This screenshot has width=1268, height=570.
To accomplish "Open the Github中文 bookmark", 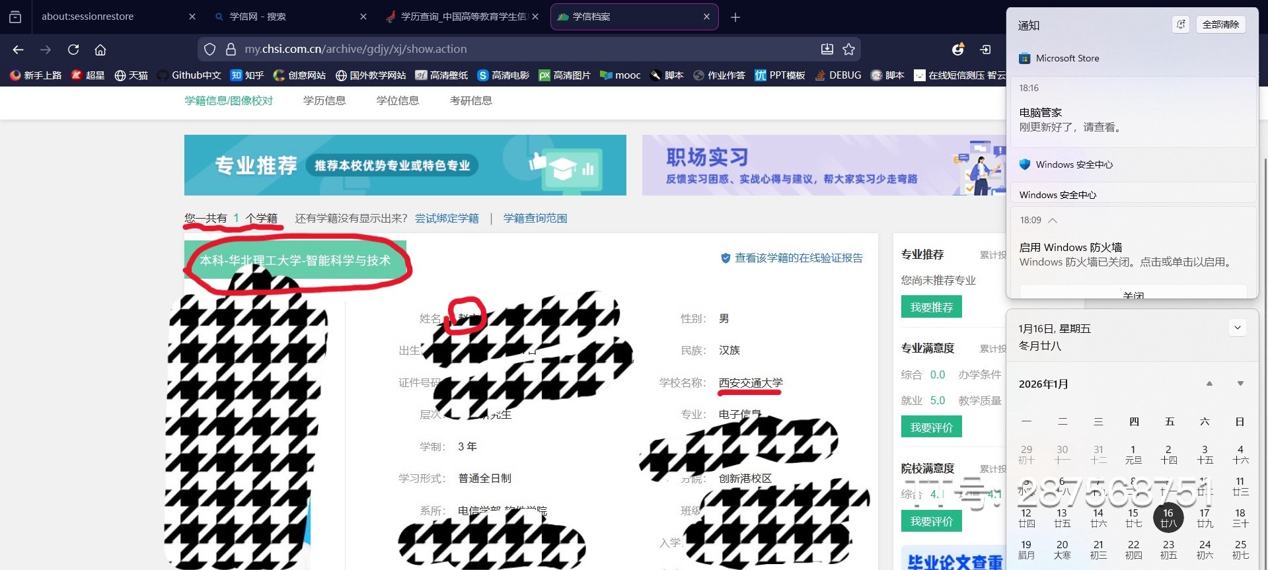I will point(189,75).
